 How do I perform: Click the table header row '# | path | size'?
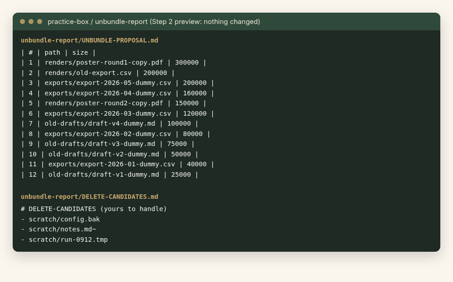point(58,52)
